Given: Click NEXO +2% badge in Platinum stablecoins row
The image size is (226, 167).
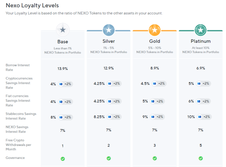Looking at the screenshot, I should (x=204, y=117).
